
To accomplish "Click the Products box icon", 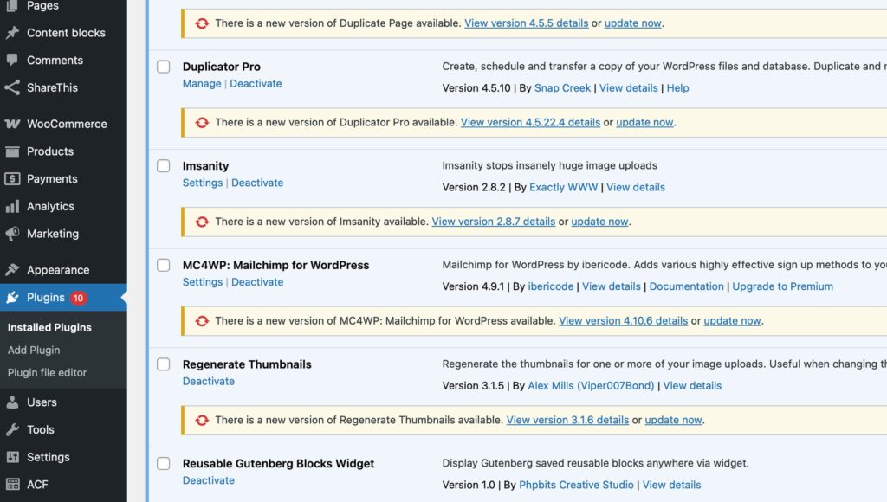I will 12,151.
